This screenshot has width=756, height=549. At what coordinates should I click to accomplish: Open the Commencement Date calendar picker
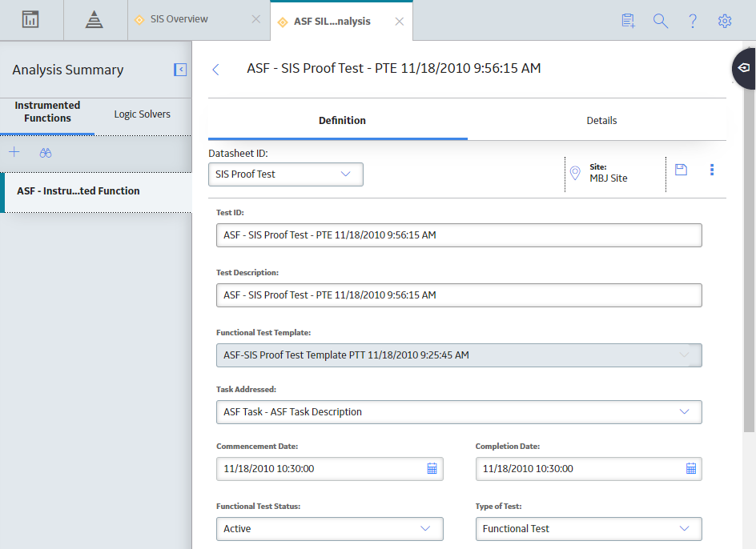pyautogui.click(x=432, y=468)
